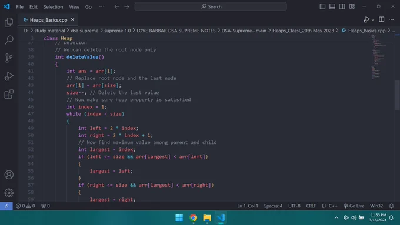Open the Extensions view
The height and width of the screenshot is (225, 400).
[x=9, y=94]
